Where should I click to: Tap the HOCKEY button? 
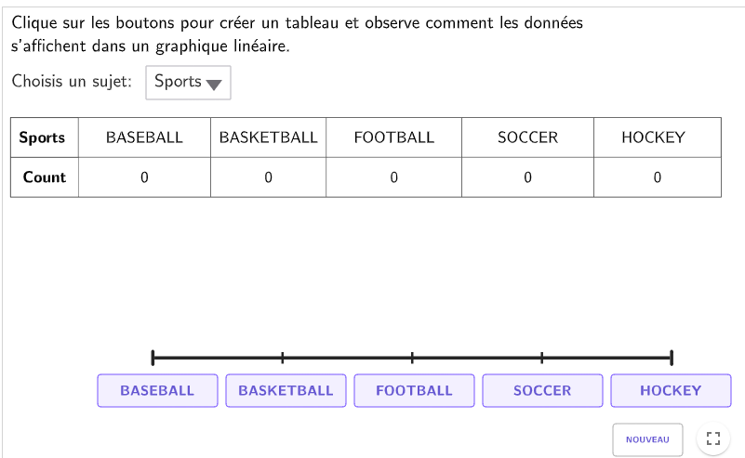(671, 391)
